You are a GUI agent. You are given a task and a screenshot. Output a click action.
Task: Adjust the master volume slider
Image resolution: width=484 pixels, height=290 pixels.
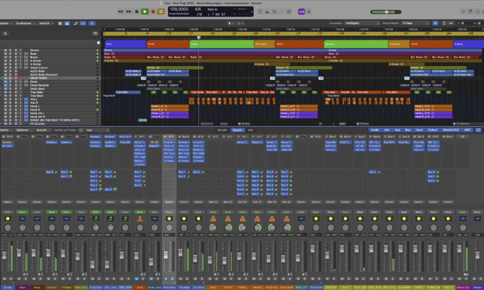pyautogui.click(x=386, y=12)
